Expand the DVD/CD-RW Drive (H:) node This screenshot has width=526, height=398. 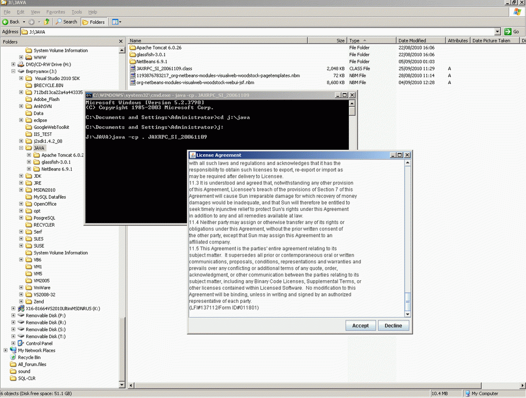click(x=14, y=64)
